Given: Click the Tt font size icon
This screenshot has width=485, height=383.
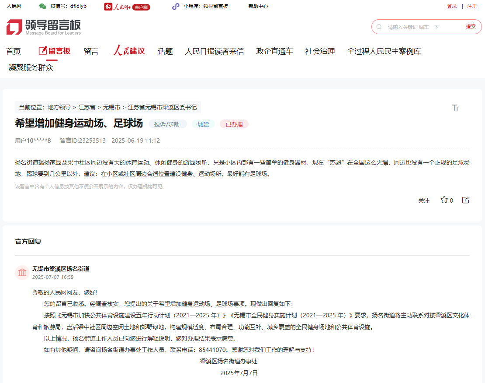Looking at the screenshot, I should (455, 107).
